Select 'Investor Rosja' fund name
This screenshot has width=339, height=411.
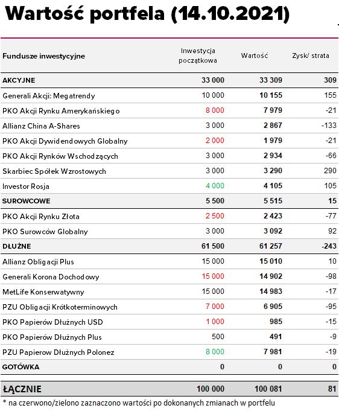(x=26, y=186)
